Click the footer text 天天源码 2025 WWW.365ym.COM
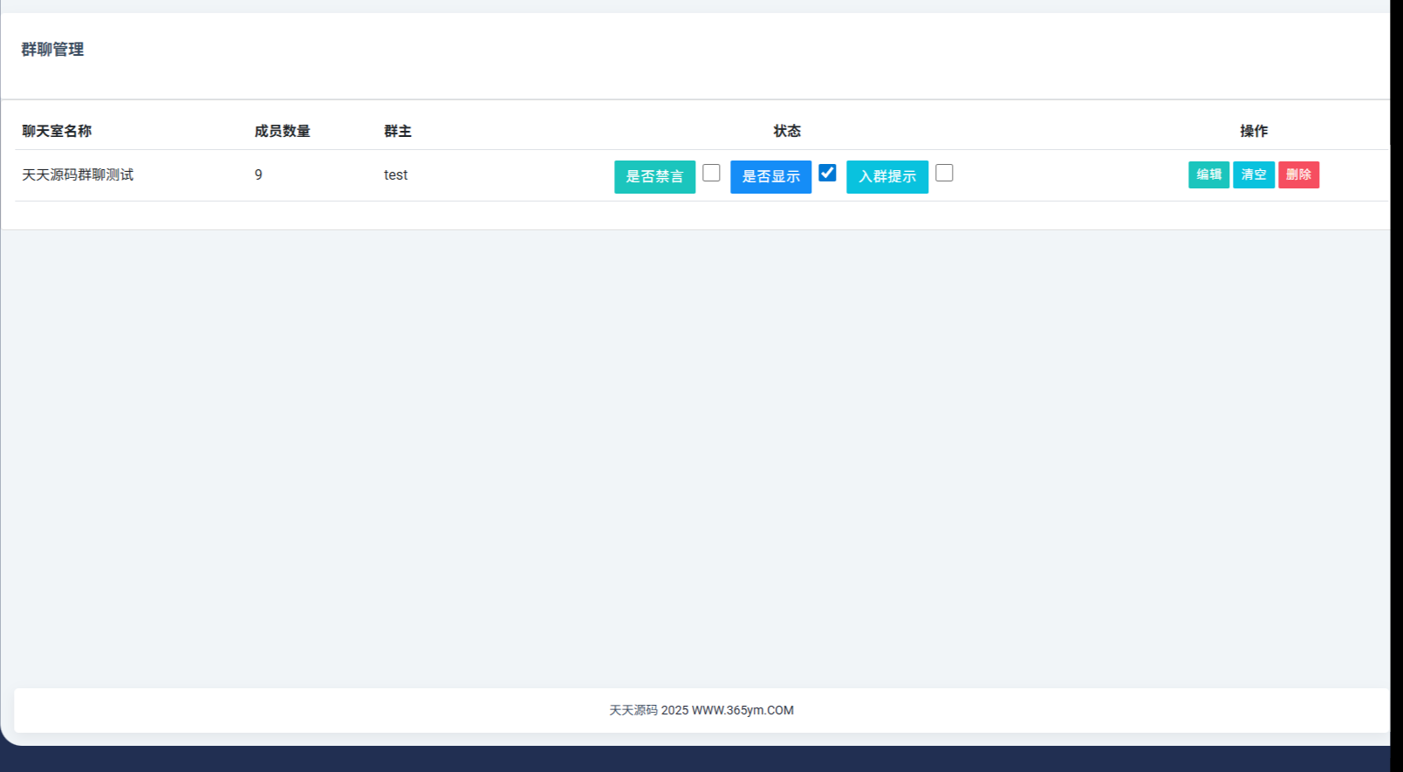Image resolution: width=1403 pixels, height=772 pixels. tap(701, 710)
